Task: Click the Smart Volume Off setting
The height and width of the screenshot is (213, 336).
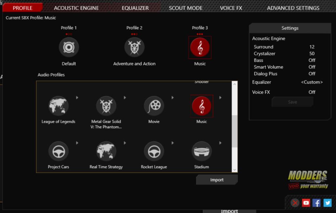Action: [312, 67]
